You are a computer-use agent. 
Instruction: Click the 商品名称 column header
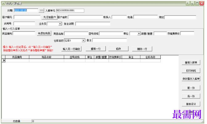click(x=47, y=57)
